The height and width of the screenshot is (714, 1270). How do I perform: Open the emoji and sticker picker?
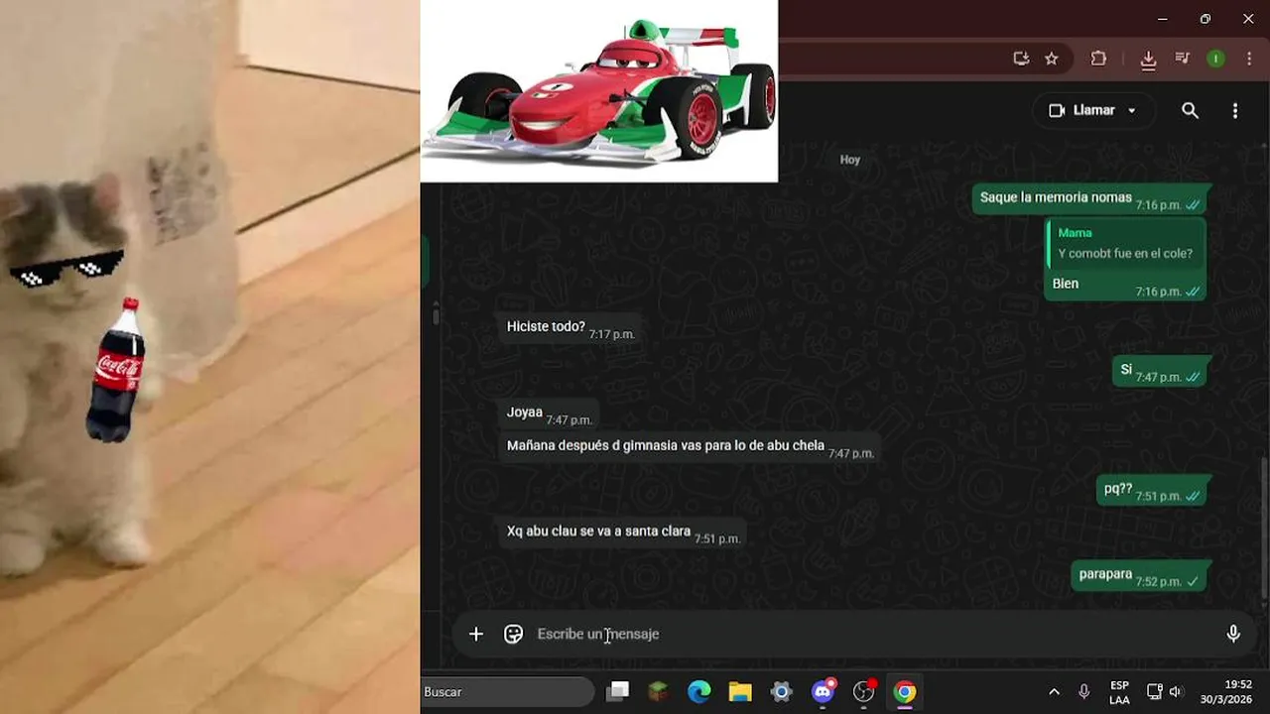point(513,634)
